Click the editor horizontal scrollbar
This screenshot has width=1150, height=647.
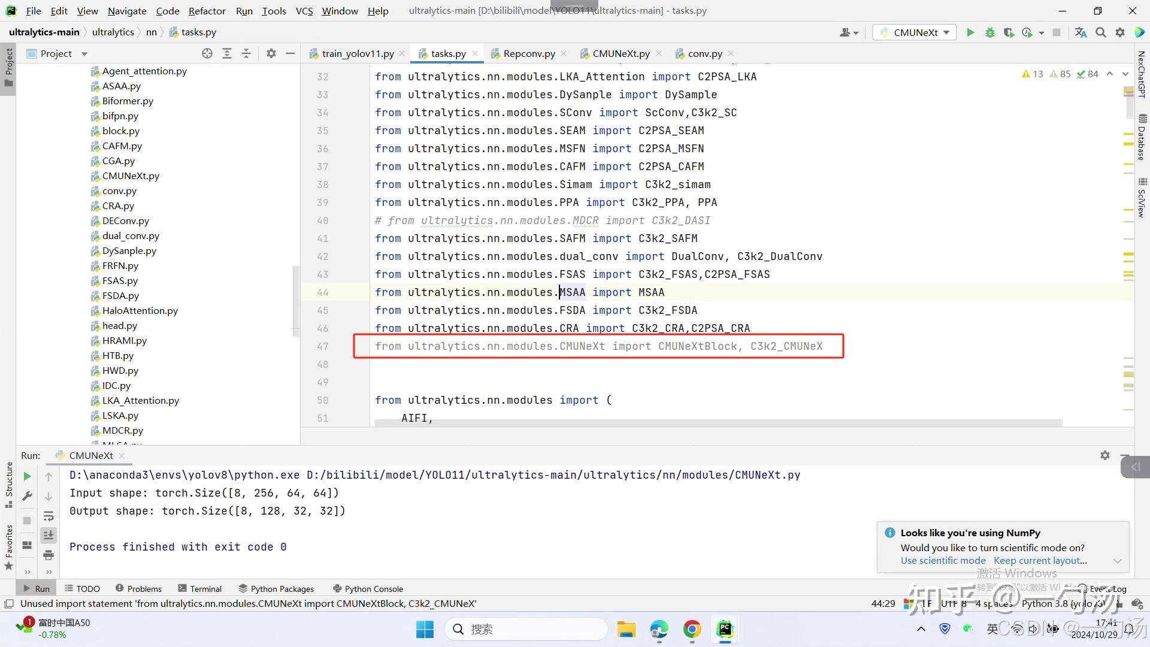pyautogui.click(x=718, y=423)
